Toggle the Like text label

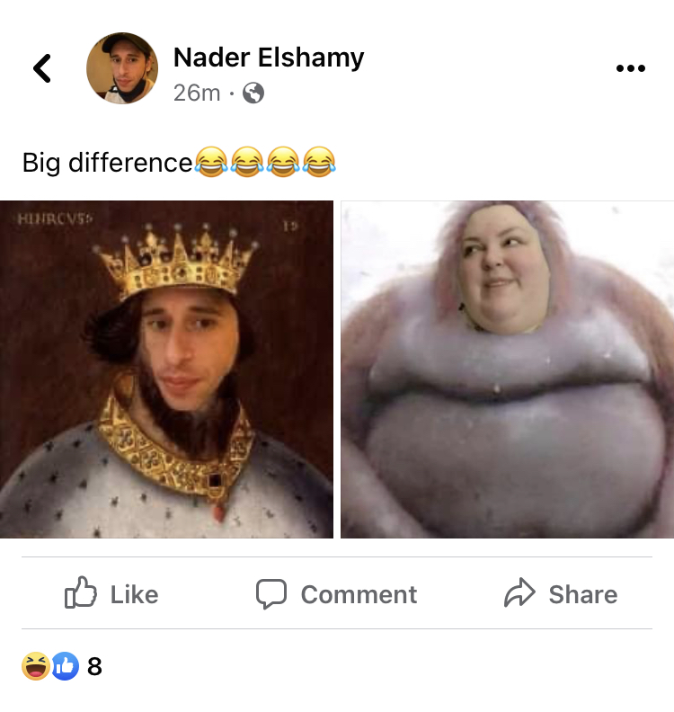[134, 594]
